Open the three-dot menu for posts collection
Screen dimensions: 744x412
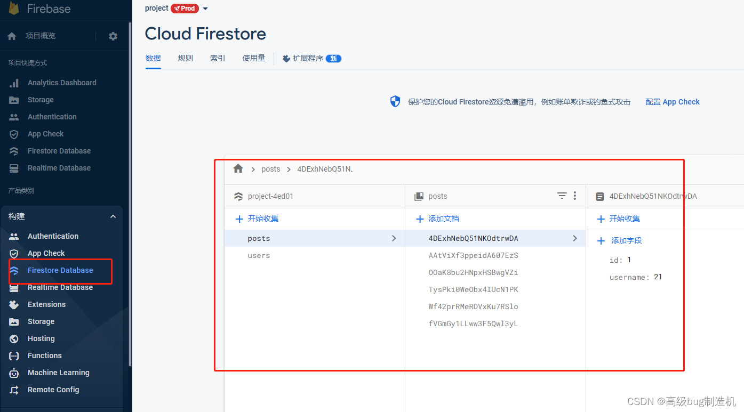tap(574, 196)
